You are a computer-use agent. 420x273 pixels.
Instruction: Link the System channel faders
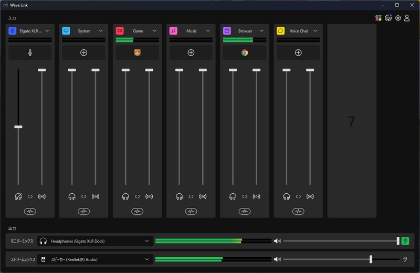point(83,197)
